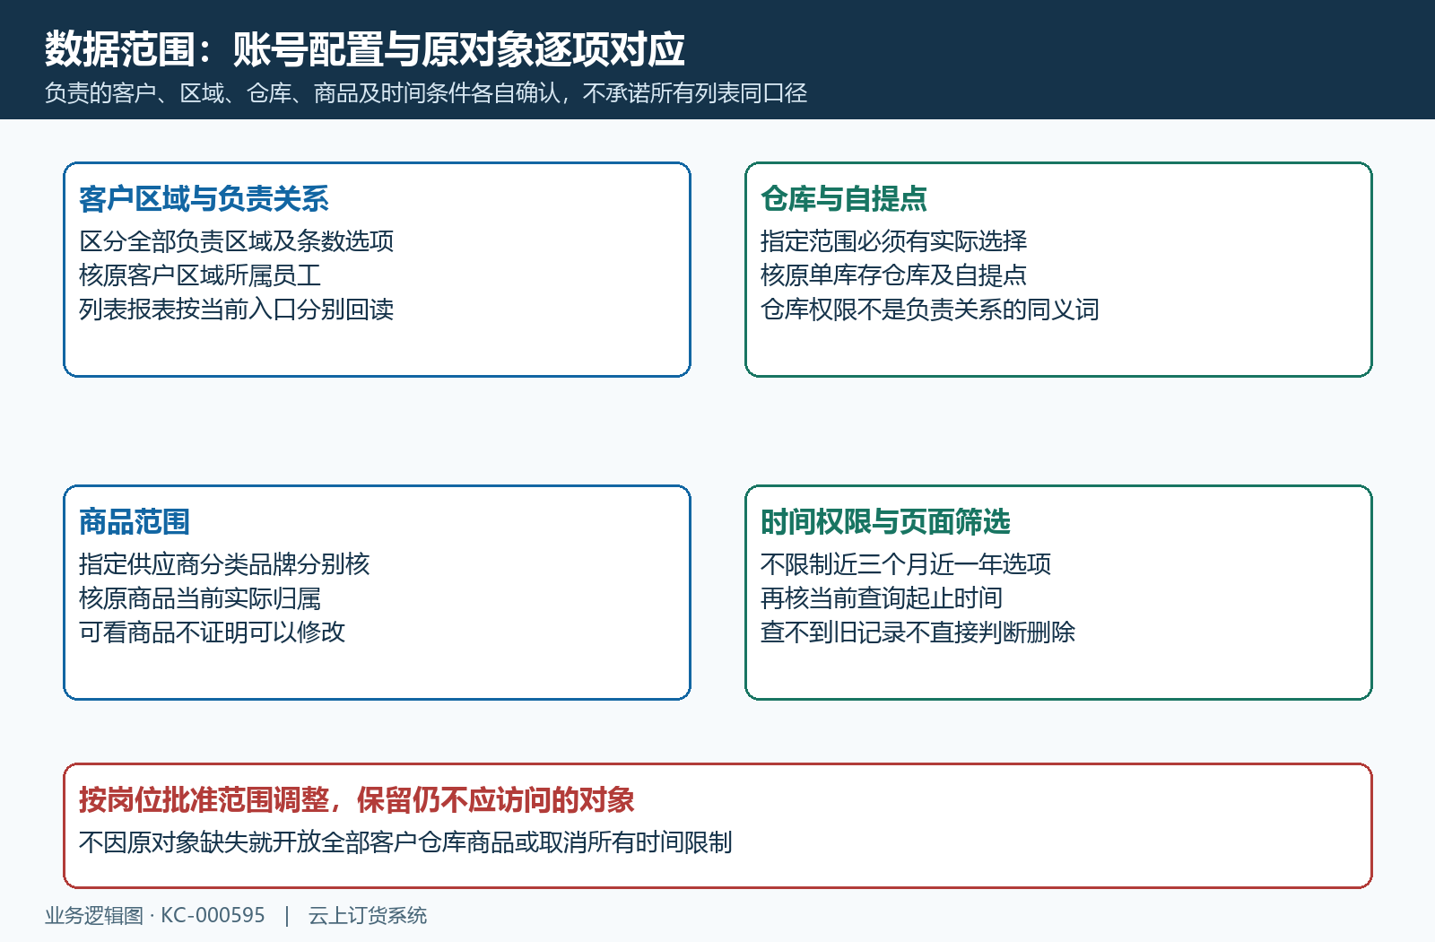This screenshot has width=1435, height=942.
Task: Select heading 仓库与自提点
Action: (844, 199)
